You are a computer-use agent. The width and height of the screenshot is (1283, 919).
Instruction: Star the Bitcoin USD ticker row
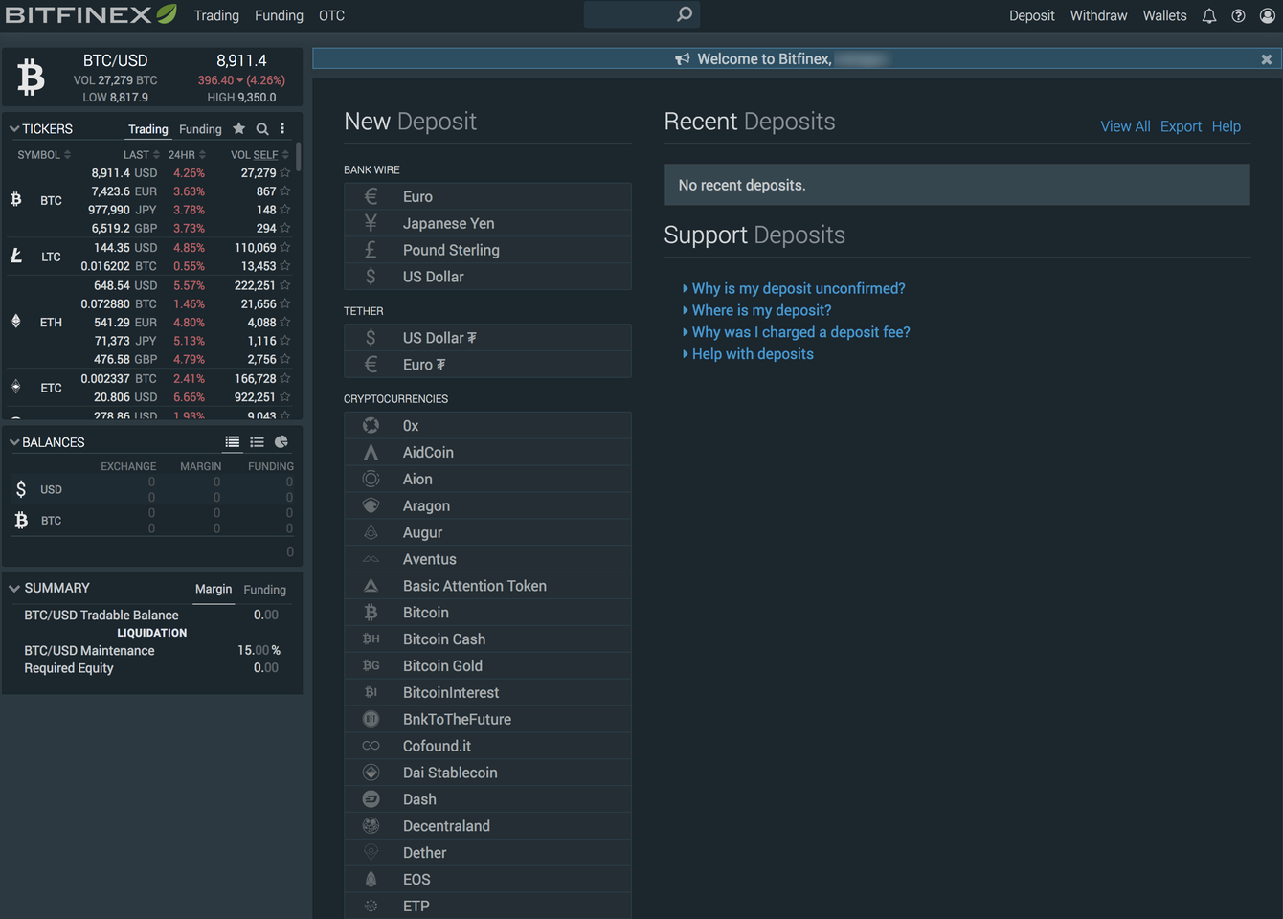click(x=285, y=172)
